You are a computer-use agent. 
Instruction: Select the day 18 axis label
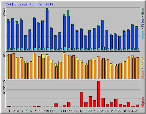[81, 111]
